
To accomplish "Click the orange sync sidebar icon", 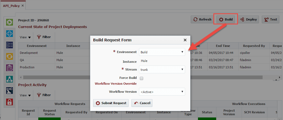I will [10, 56].
